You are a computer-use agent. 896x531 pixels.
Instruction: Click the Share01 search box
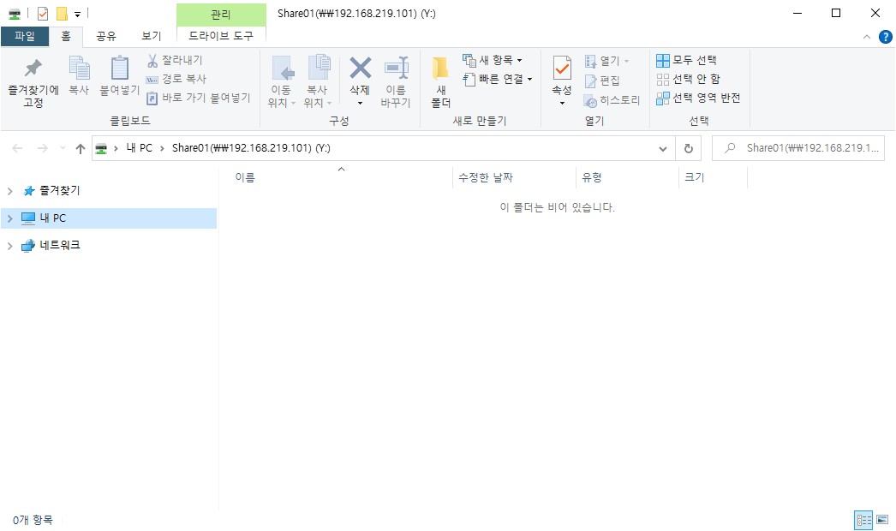pyautogui.click(x=798, y=148)
